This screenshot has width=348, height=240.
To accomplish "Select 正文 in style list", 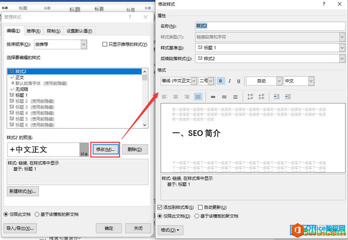I will (74, 77).
